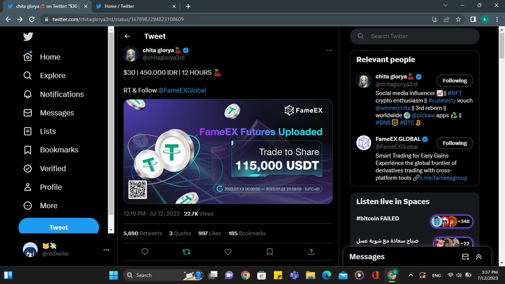The width and height of the screenshot is (505, 284).
Task: Open Profile in the sidebar
Action: tap(43, 187)
